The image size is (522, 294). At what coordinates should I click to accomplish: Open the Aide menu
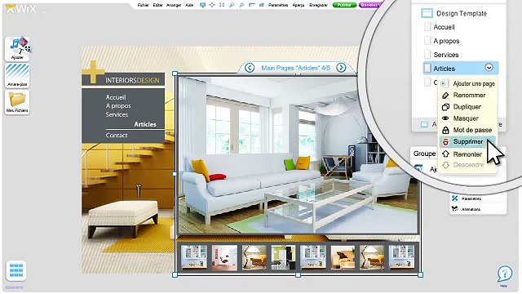click(189, 5)
